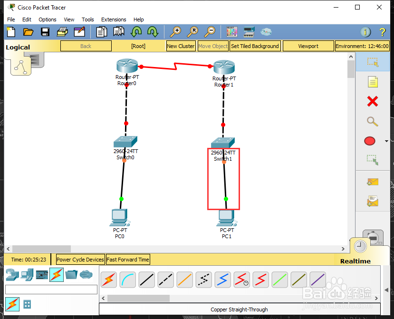
Task: Choose the Serial DCE cable with clock
Action: [x=241, y=280]
